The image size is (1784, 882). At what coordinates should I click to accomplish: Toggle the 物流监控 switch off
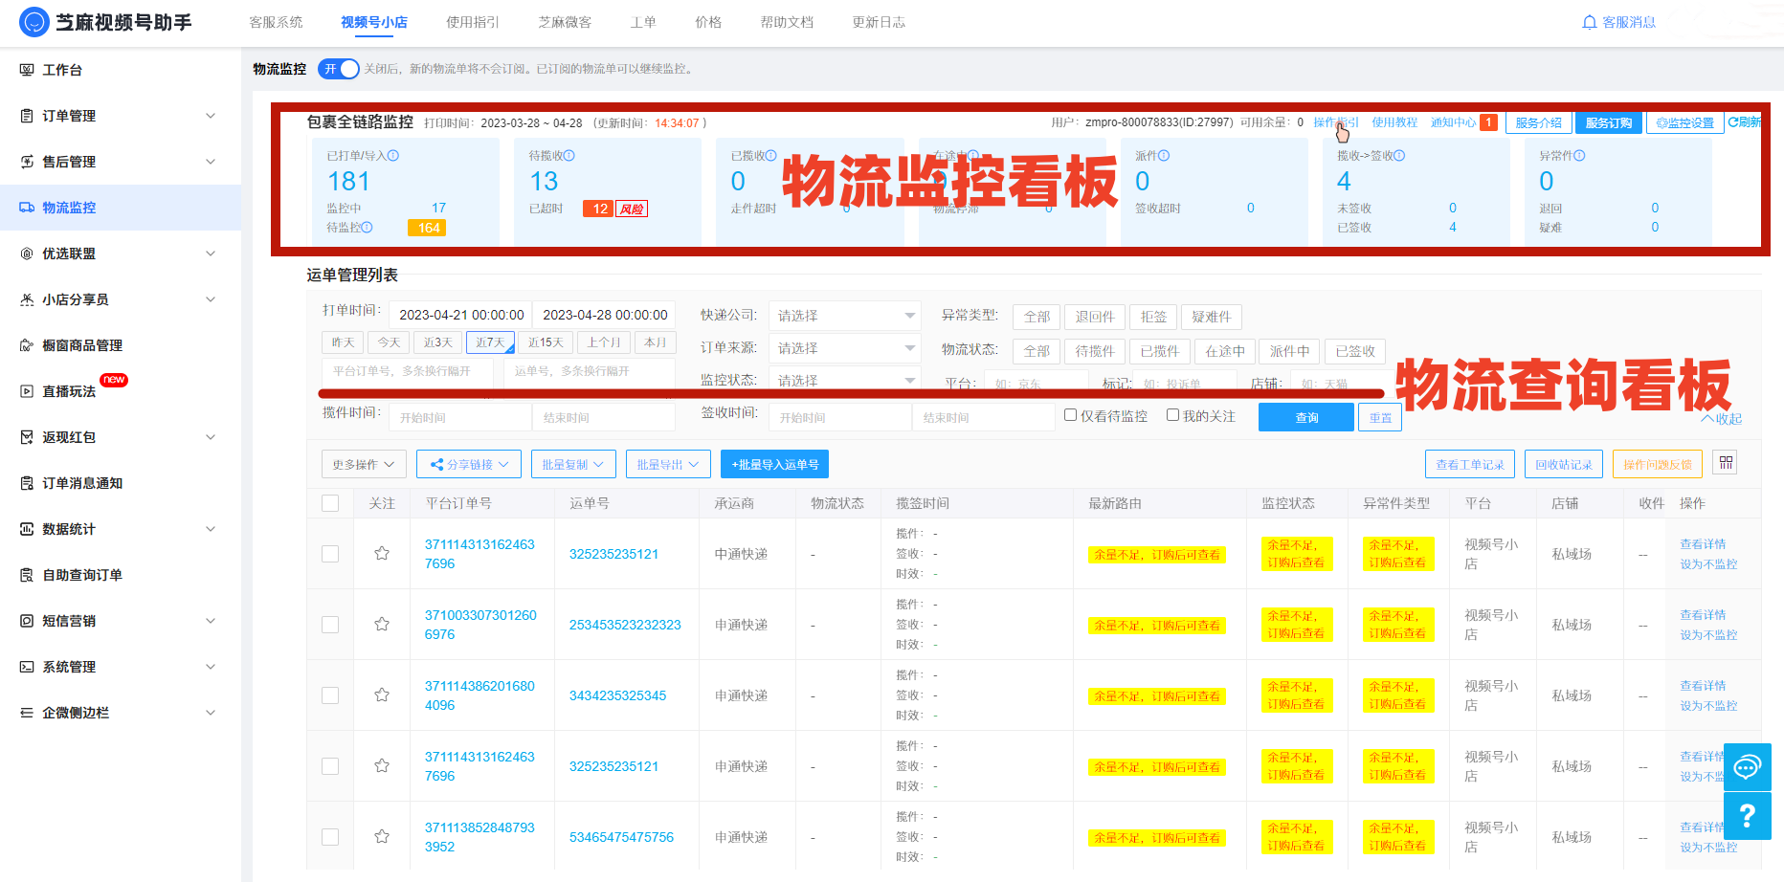[338, 69]
